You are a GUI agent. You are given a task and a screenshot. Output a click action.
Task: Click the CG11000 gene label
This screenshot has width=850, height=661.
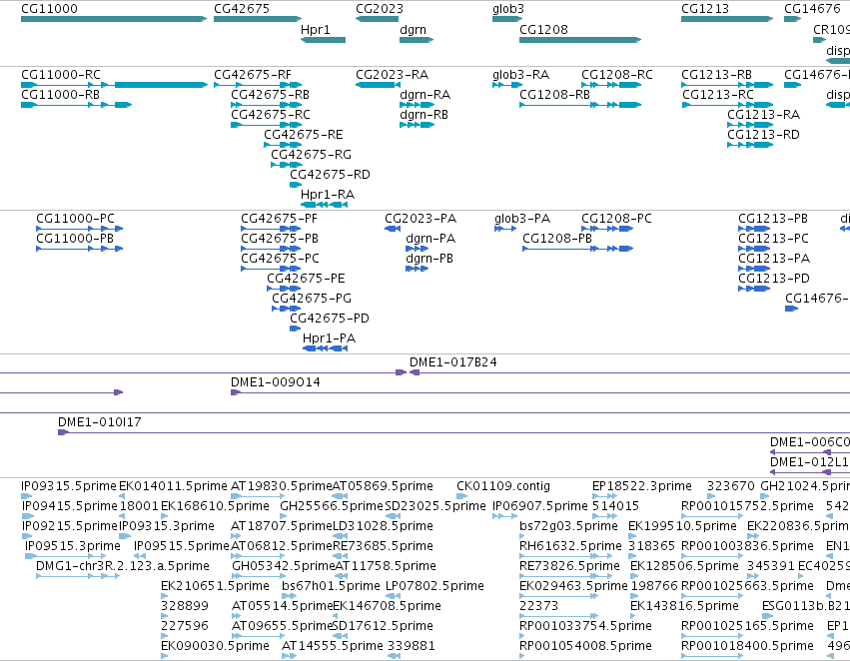pyautogui.click(x=49, y=9)
